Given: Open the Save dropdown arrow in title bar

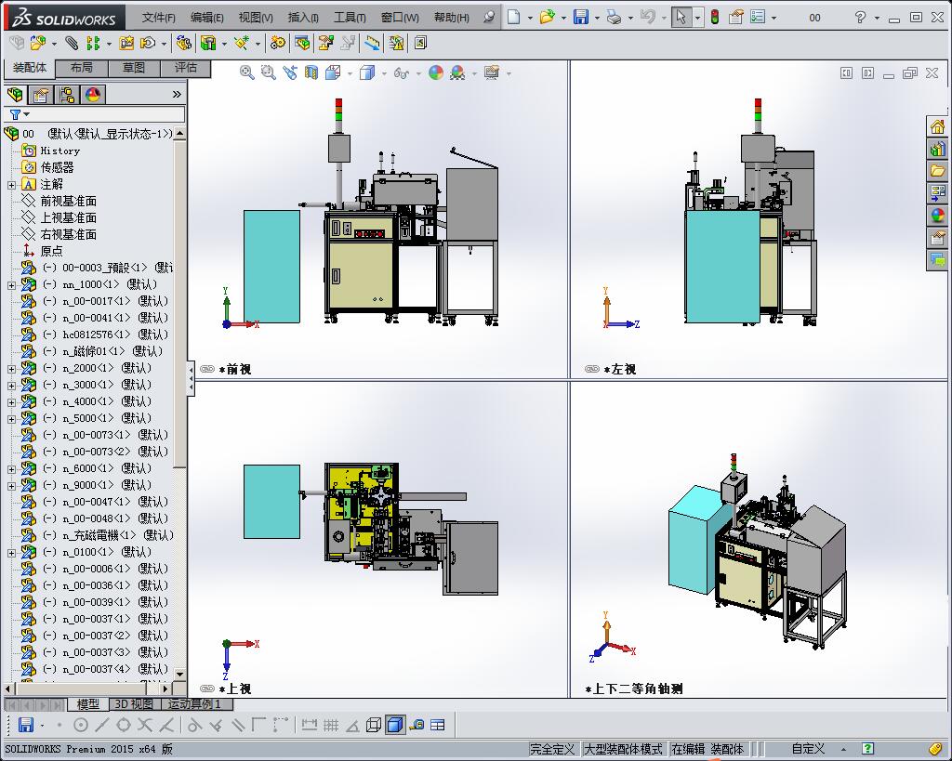Looking at the screenshot, I should (x=596, y=18).
